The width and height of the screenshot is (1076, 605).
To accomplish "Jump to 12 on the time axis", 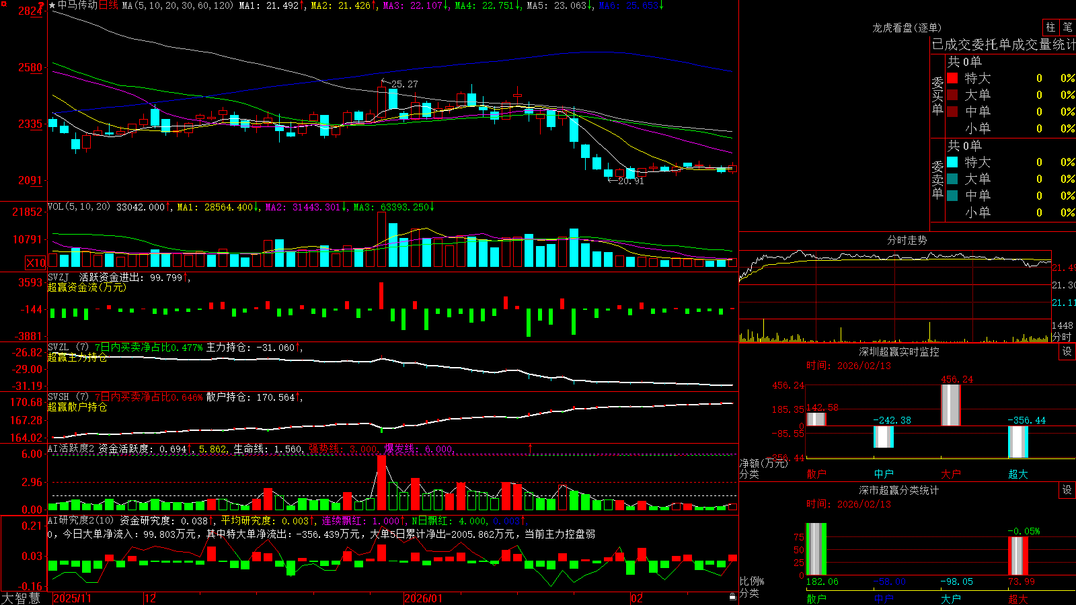I will click(151, 598).
